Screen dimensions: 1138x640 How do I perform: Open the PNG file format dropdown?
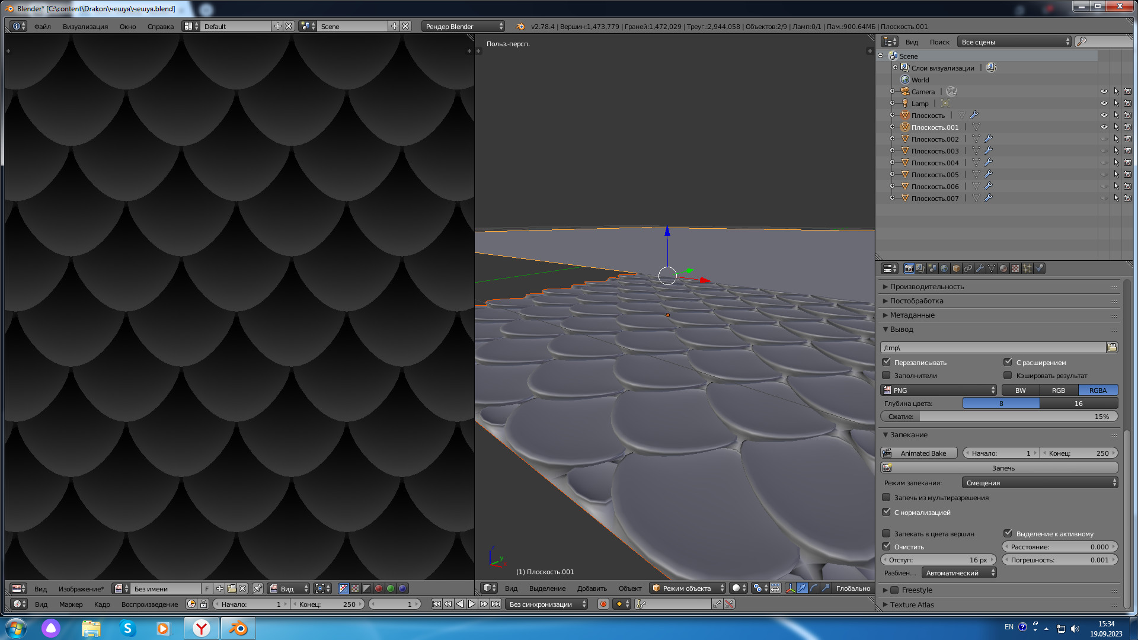[x=939, y=390]
